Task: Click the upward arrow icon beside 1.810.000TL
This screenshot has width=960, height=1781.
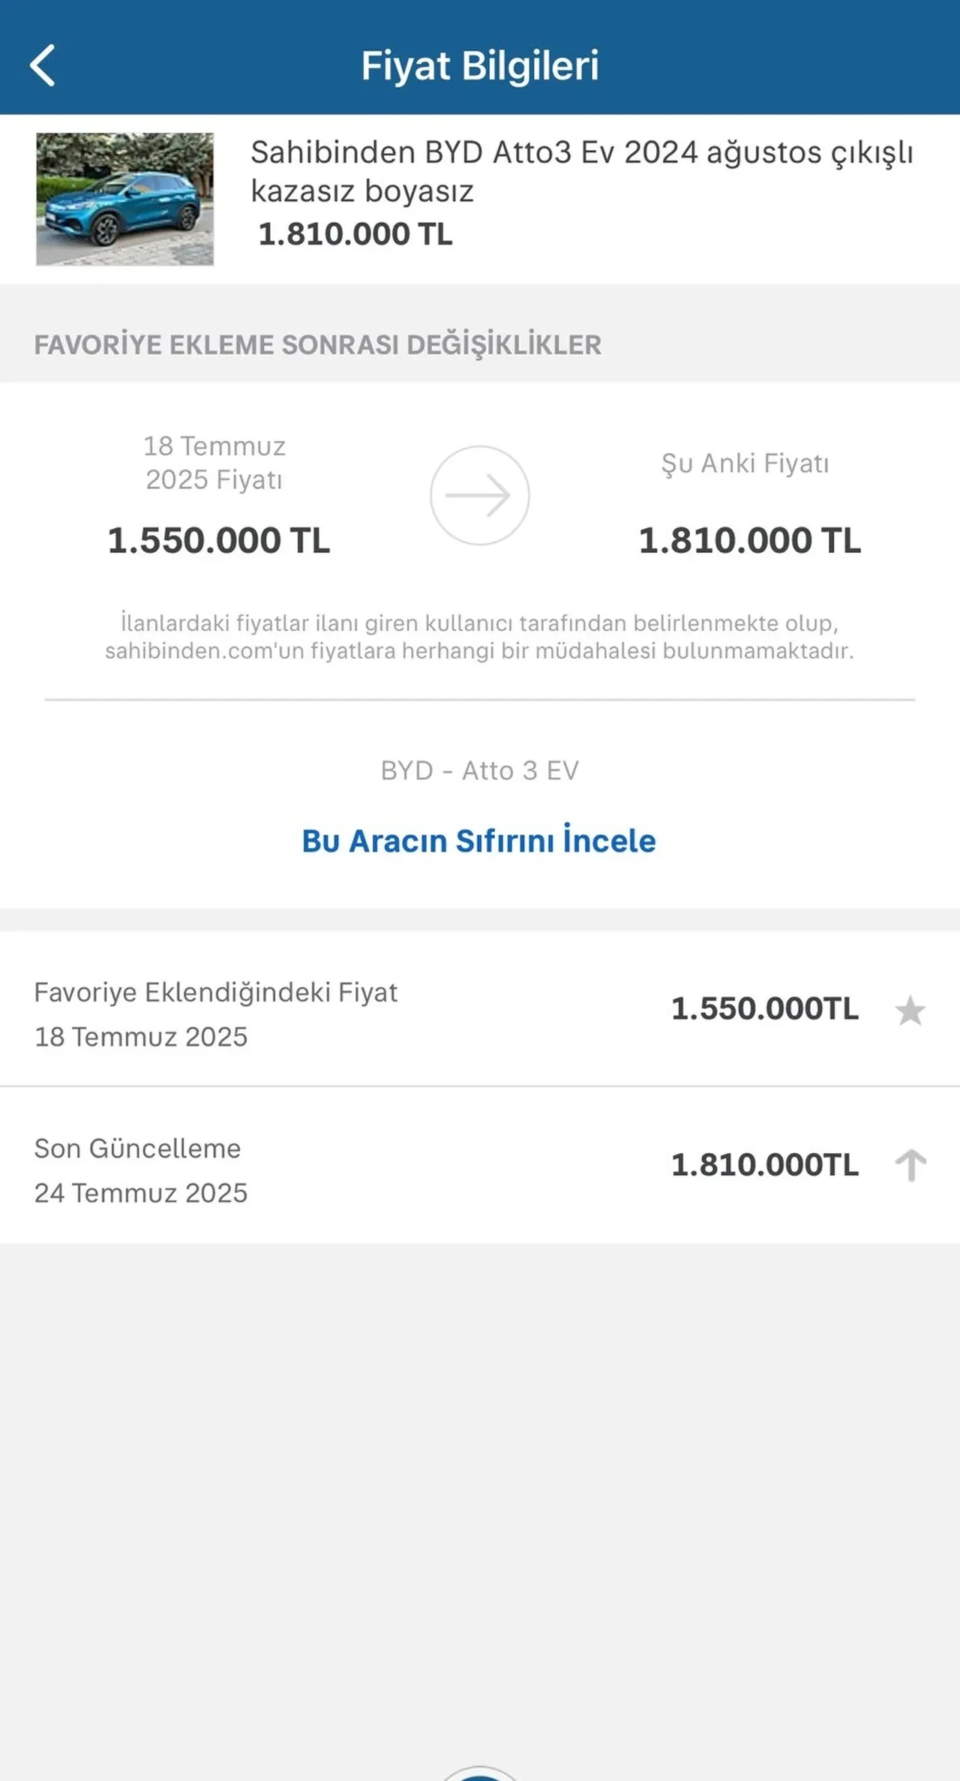Action: 910,1165
